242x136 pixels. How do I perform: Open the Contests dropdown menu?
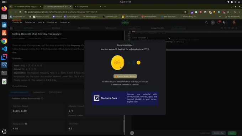64,22
